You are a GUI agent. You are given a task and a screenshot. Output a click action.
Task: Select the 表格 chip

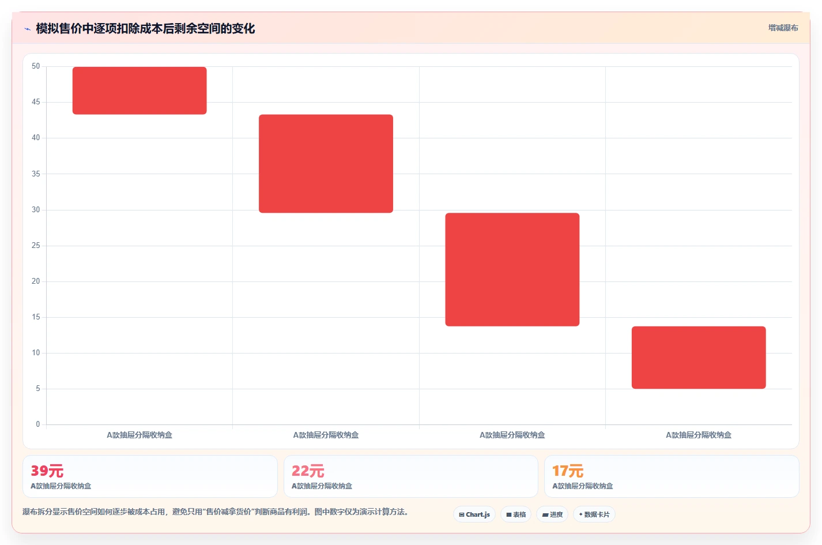(516, 514)
